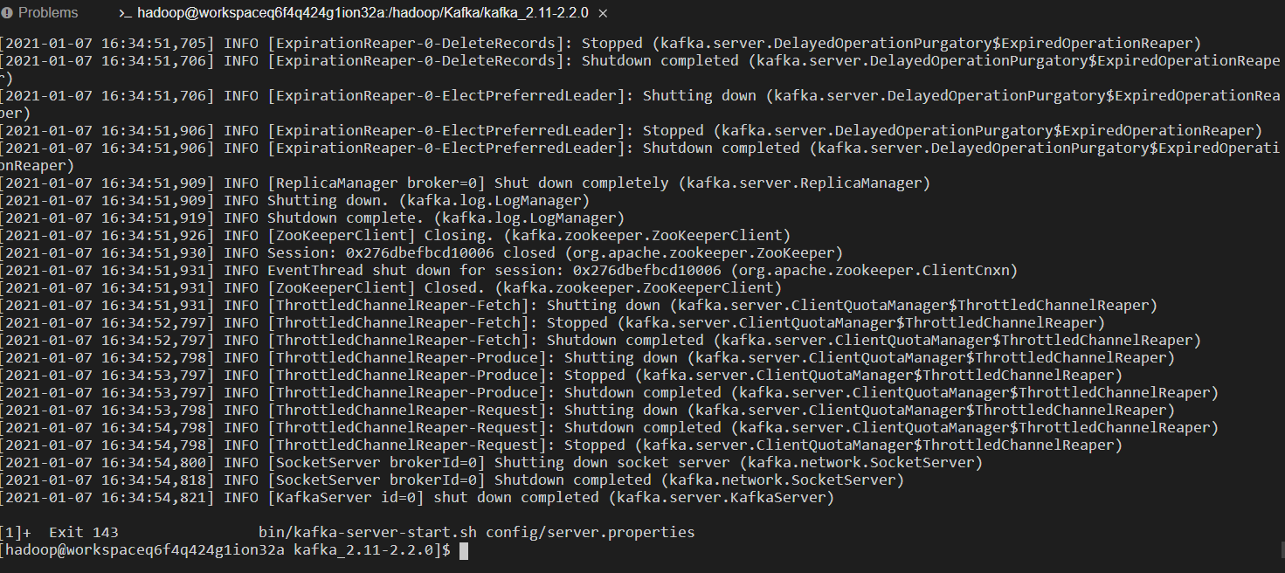Click the Session 0x276dbefbcd10006 closed line
This screenshot has width=1285, height=573.
pyautogui.click(x=422, y=253)
